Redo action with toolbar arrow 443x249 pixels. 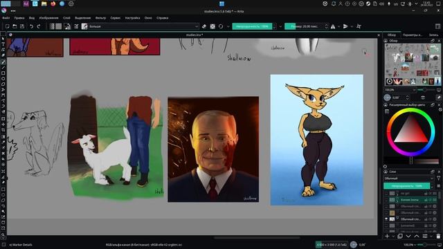click(x=39, y=26)
